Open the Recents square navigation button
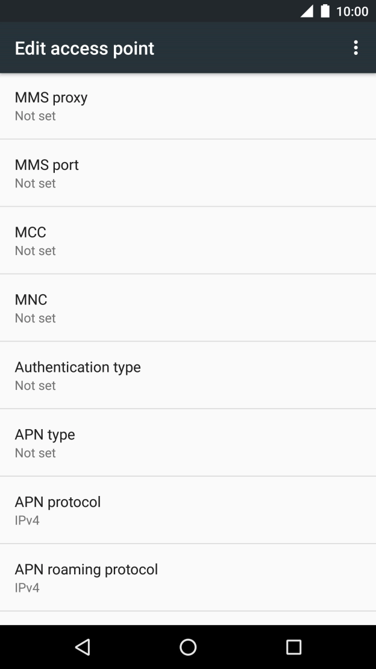 (x=293, y=647)
